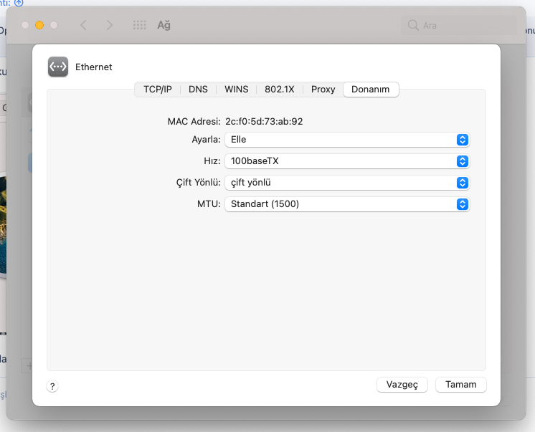Open the Ayarla dropdown set to Elle
The image size is (535, 432).
[x=347, y=140]
